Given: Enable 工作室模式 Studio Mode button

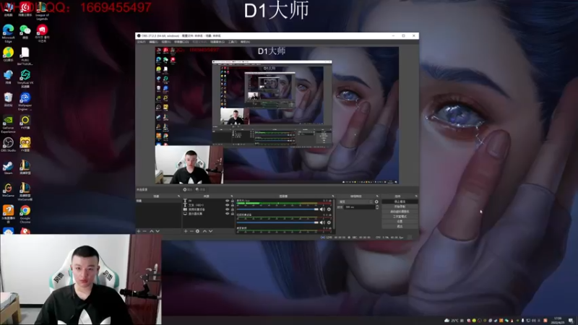Looking at the screenshot, I should [x=400, y=217].
